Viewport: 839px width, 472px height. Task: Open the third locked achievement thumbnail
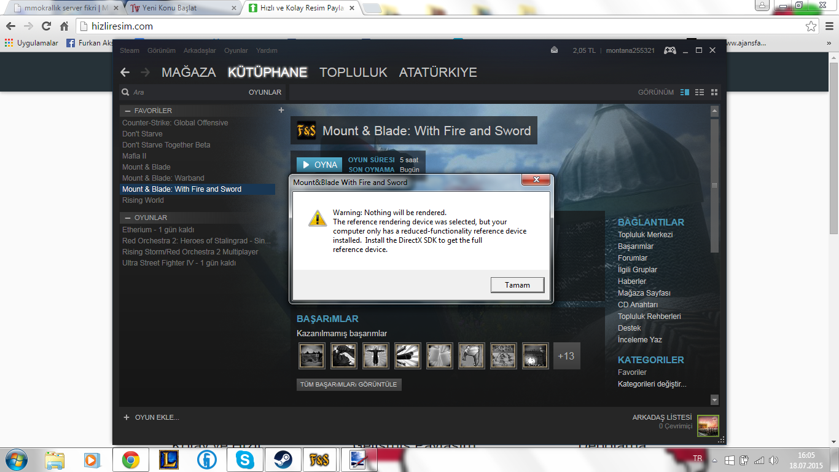point(375,355)
